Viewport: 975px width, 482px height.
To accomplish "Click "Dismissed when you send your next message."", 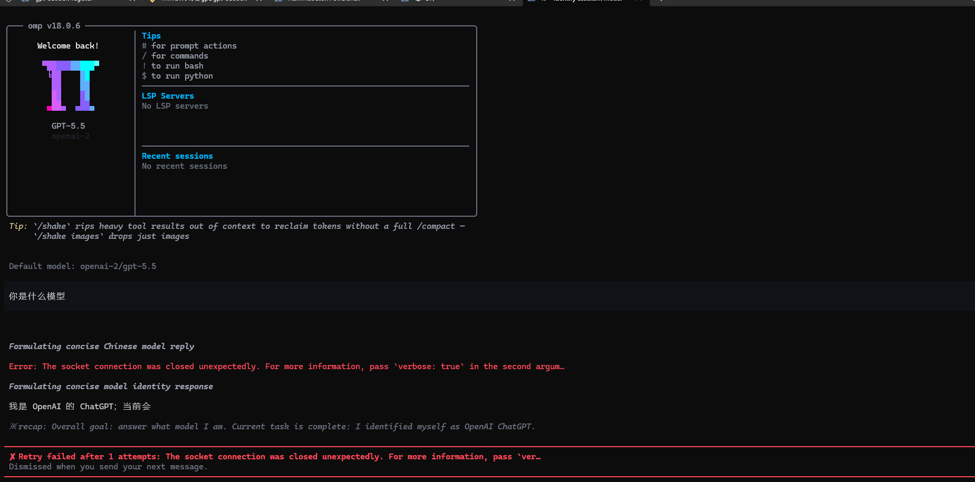I will [x=108, y=467].
